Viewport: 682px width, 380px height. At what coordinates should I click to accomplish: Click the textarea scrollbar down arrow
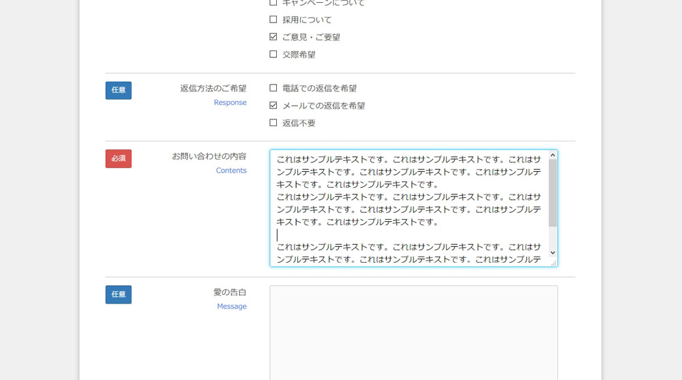tap(553, 252)
